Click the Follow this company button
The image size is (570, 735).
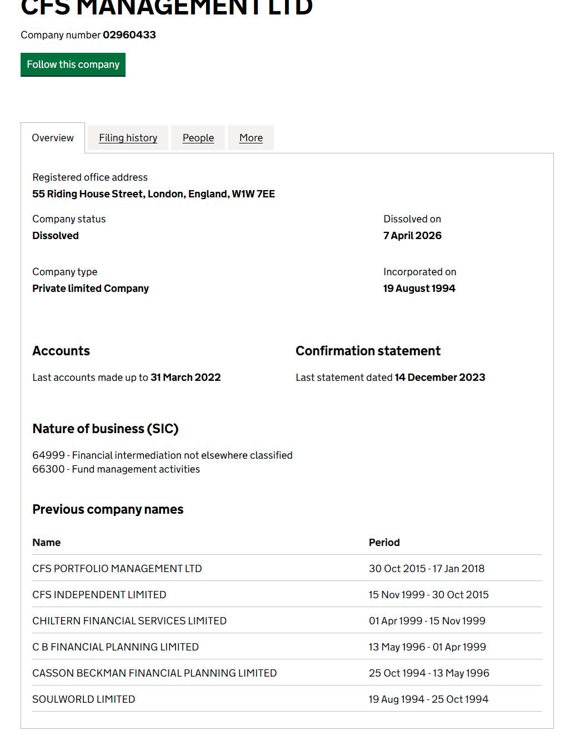(x=73, y=64)
